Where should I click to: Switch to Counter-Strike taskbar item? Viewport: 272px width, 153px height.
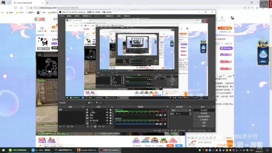(87, 150)
